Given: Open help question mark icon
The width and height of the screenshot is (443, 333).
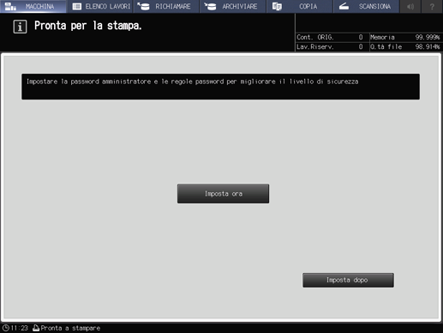Looking at the screenshot, I should coord(432,6).
